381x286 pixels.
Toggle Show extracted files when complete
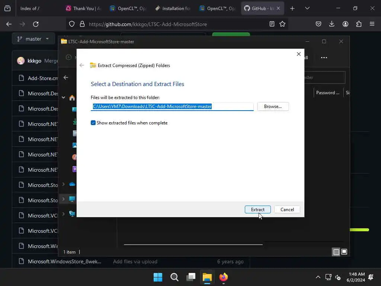93,123
